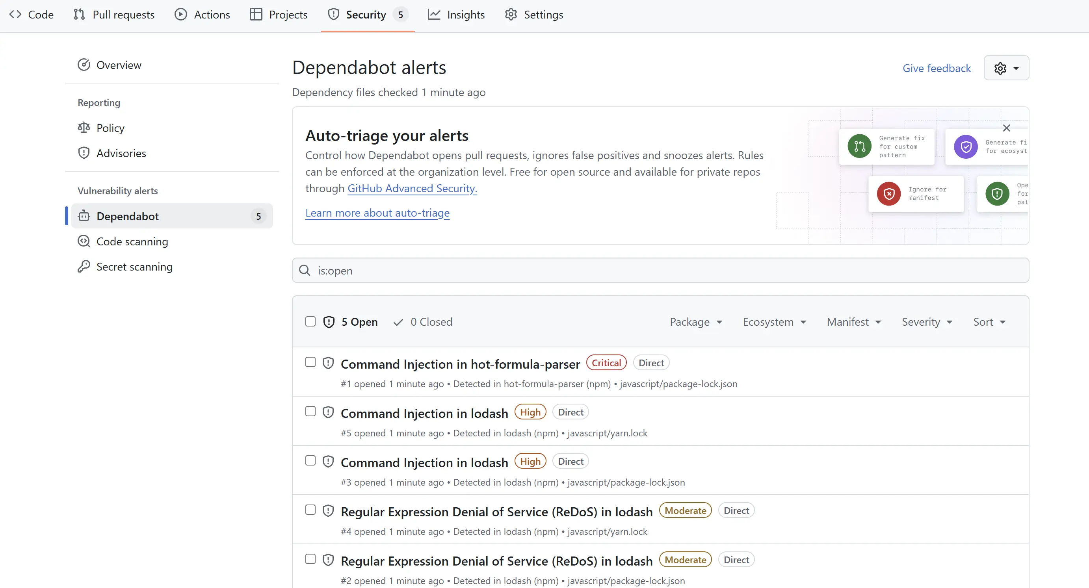Expand the Severity filter dropdown
Viewport: 1089px width, 588px height.
coord(927,322)
